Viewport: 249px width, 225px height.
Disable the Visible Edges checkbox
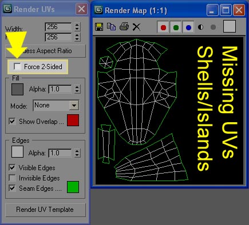click(12, 167)
